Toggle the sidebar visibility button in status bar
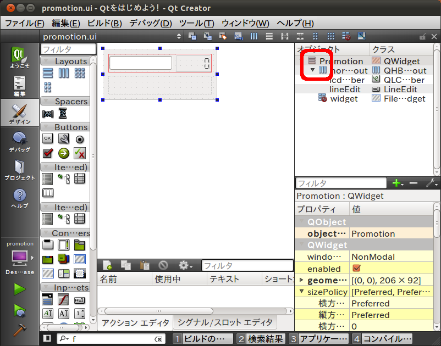Viewport: 441px width, 346px height. coord(47,339)
